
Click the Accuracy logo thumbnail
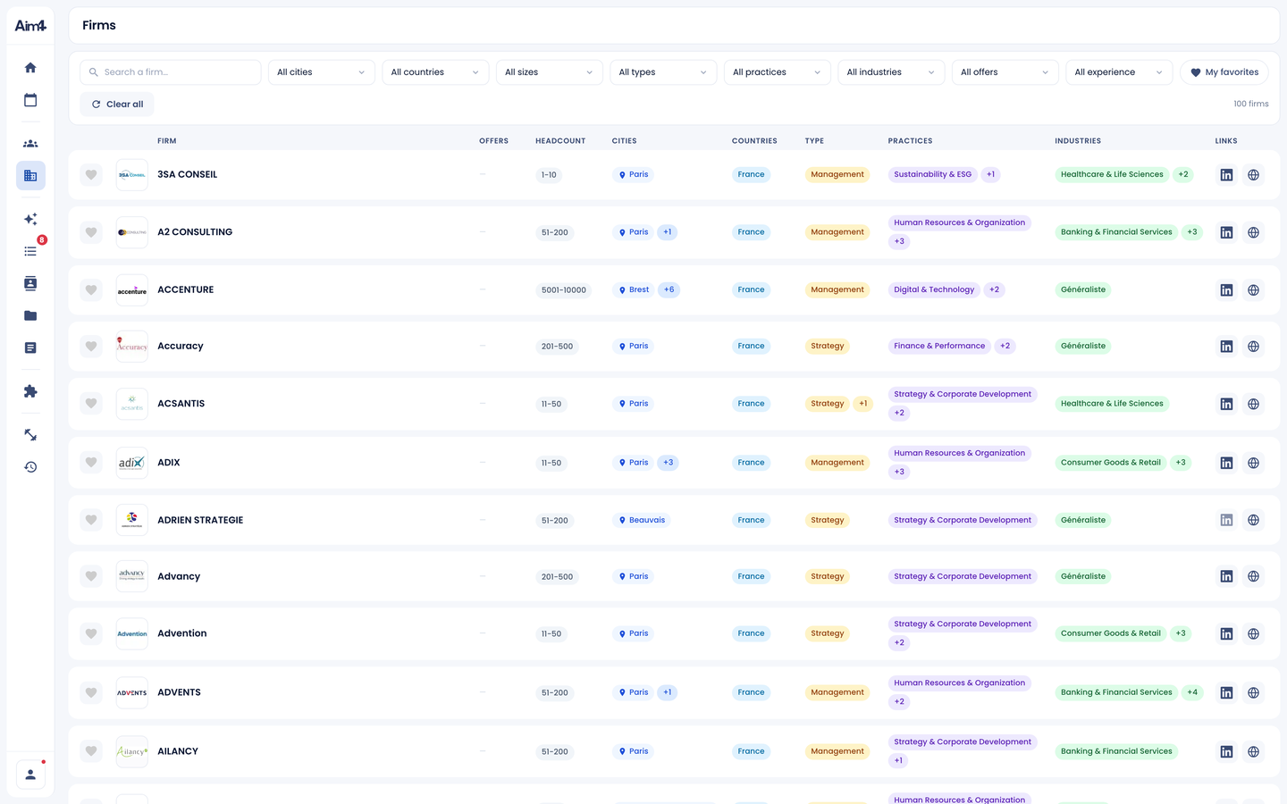click(132, 347)
